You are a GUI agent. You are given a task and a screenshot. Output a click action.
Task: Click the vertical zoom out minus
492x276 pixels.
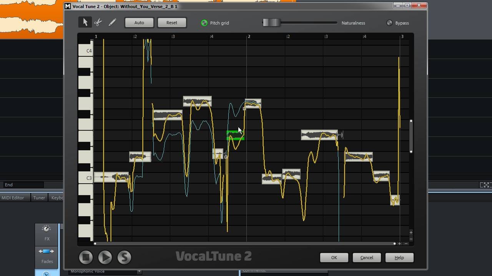pos(411,239)
